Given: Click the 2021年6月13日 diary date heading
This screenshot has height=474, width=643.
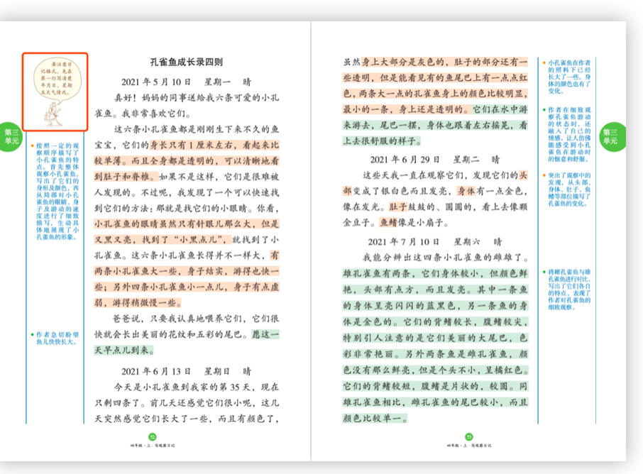Looking at the screenshot, I should 186,370.
